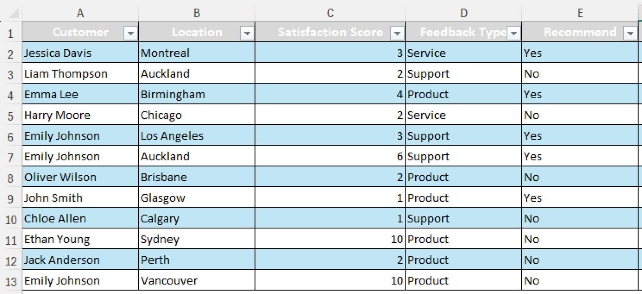The image size is (642, 294).
Task: Click the Vancouver location cell
Action: point(197,281)
